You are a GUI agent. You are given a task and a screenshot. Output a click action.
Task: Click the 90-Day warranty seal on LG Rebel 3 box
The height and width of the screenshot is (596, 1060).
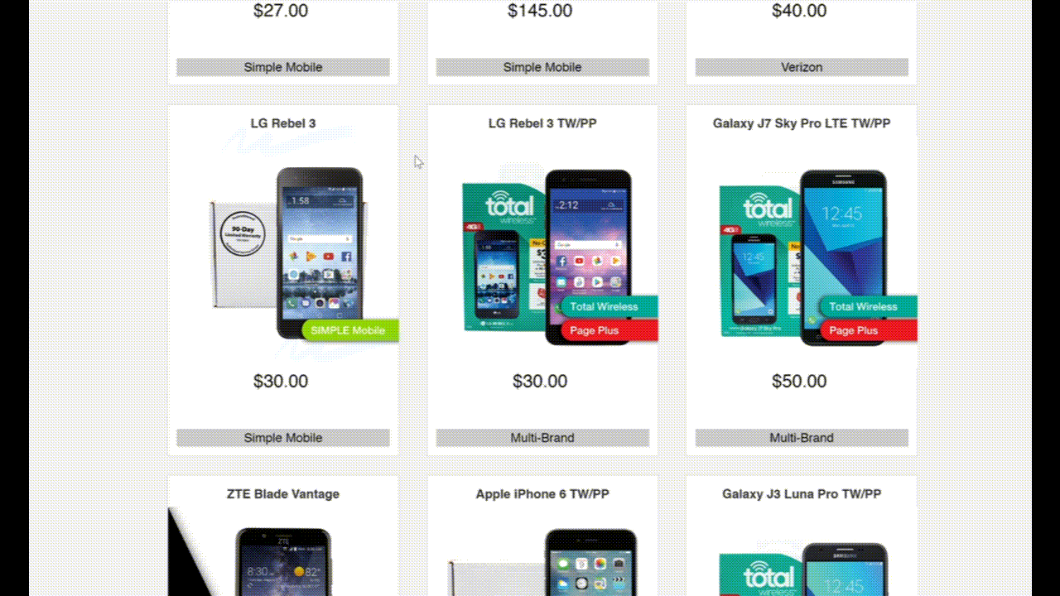[x=243, y=233]
